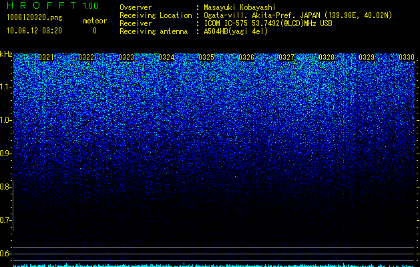This screenshot has height=267, width=420.
Task: Click the 0.7 kHz axis label
Action: pyautogui.click(x=5, y=220)
